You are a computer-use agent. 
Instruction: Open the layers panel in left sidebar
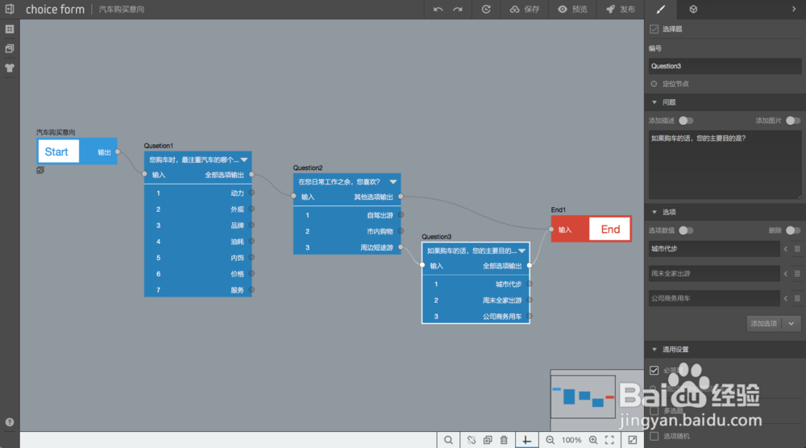10,49
